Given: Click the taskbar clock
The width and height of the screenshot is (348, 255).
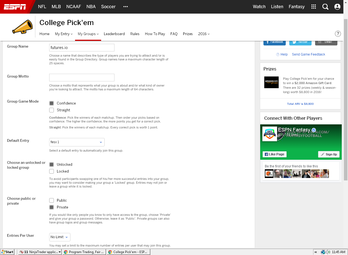Looking at the screenshot, I should click(x=339, y=252).
